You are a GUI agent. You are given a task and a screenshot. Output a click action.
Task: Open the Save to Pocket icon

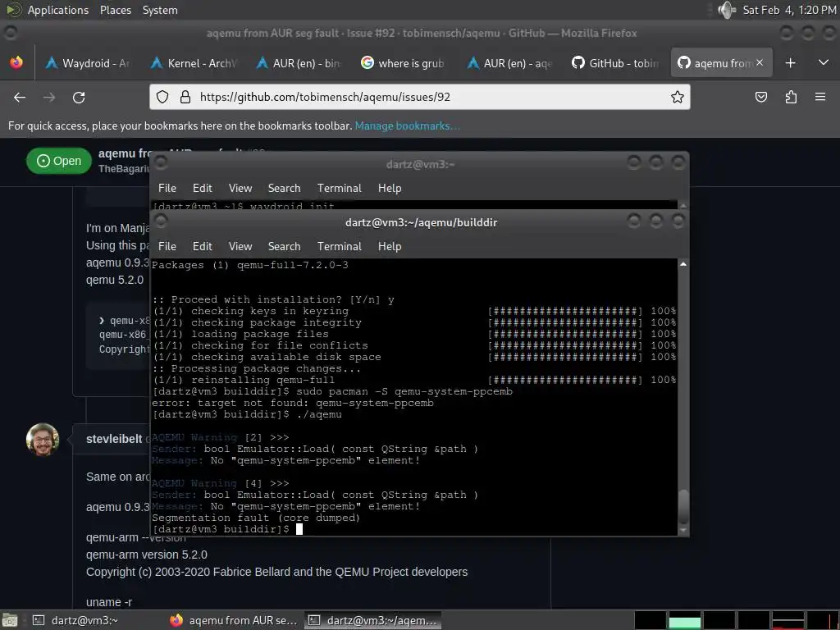[x=760, y=97]
